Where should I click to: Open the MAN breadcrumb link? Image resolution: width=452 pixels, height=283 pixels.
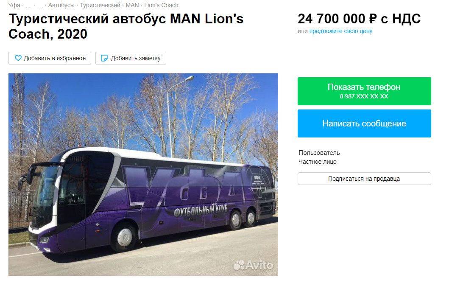coord(132,6)
